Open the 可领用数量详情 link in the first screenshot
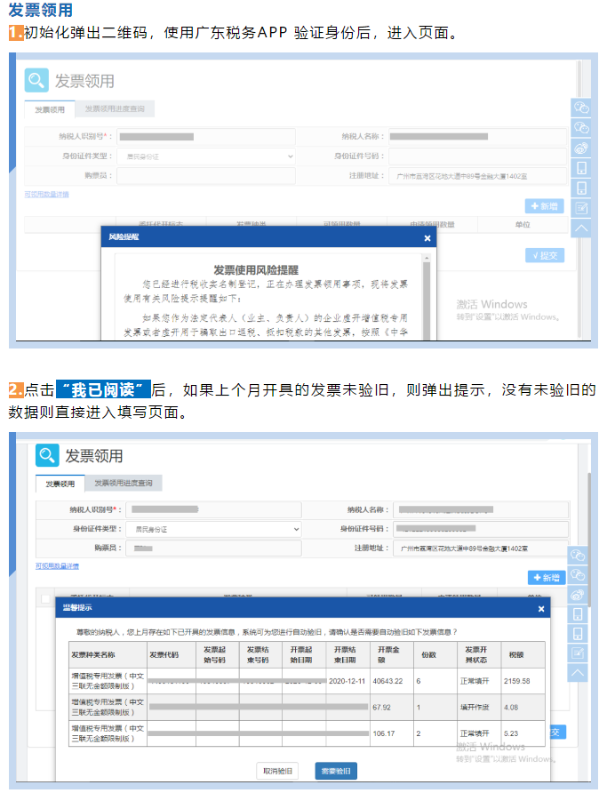The image size is (607, 801). (x=45, y=193)
